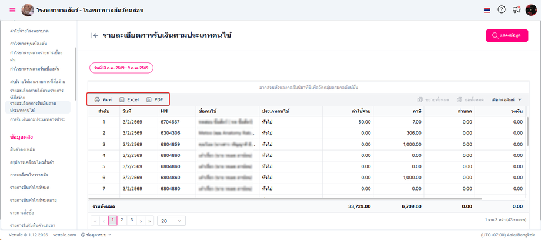The height and width of the screenshot is (240, 541).
Task: Sort by the ประเภทคนไข้ column header
Action: [291, 111]
